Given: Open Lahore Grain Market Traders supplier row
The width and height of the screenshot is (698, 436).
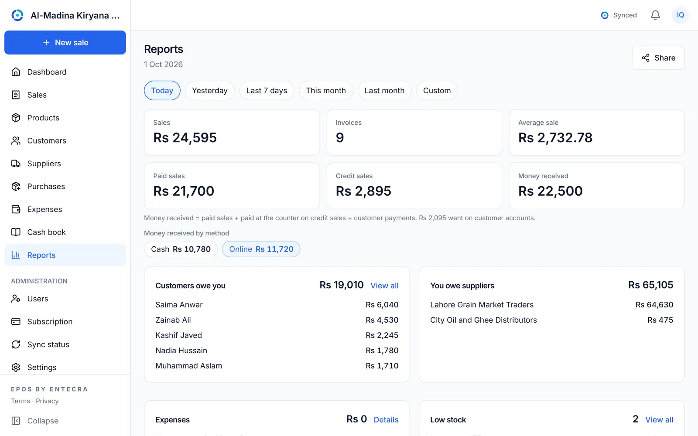Looking at the screenshot, I should (552, 305).
